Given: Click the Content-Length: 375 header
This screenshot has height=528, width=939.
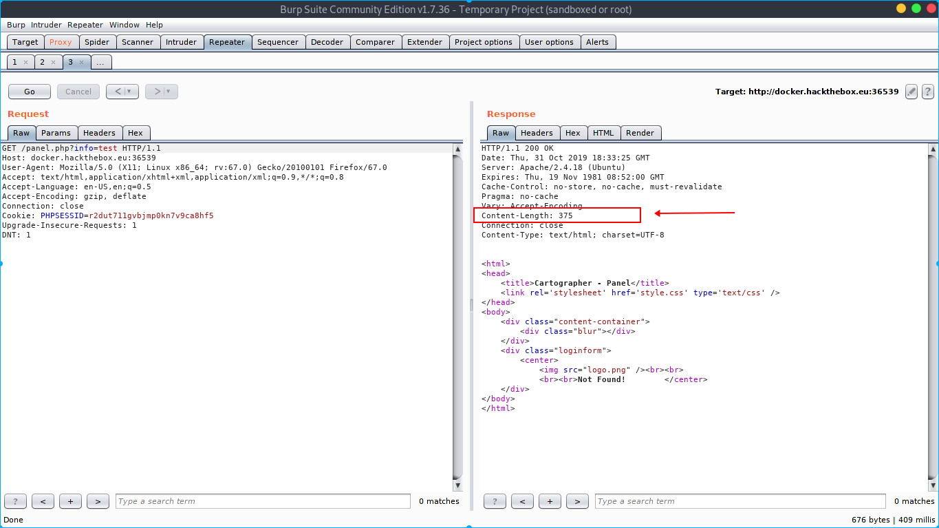Looking at the screenshot, I should 527,215.
